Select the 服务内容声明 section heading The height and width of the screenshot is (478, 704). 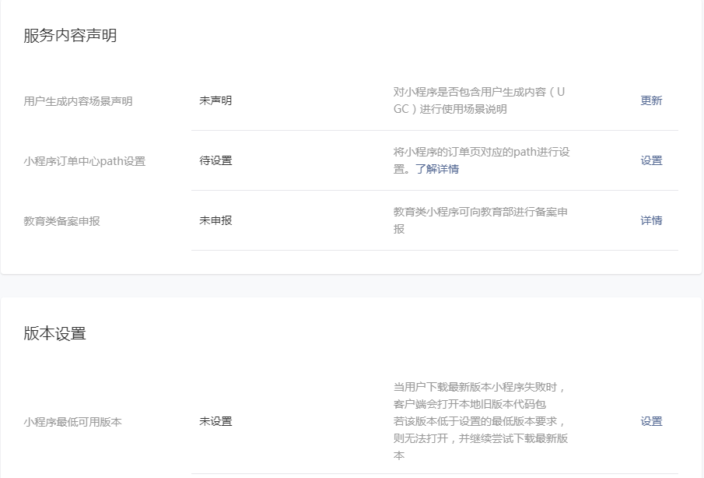(70, 36)
